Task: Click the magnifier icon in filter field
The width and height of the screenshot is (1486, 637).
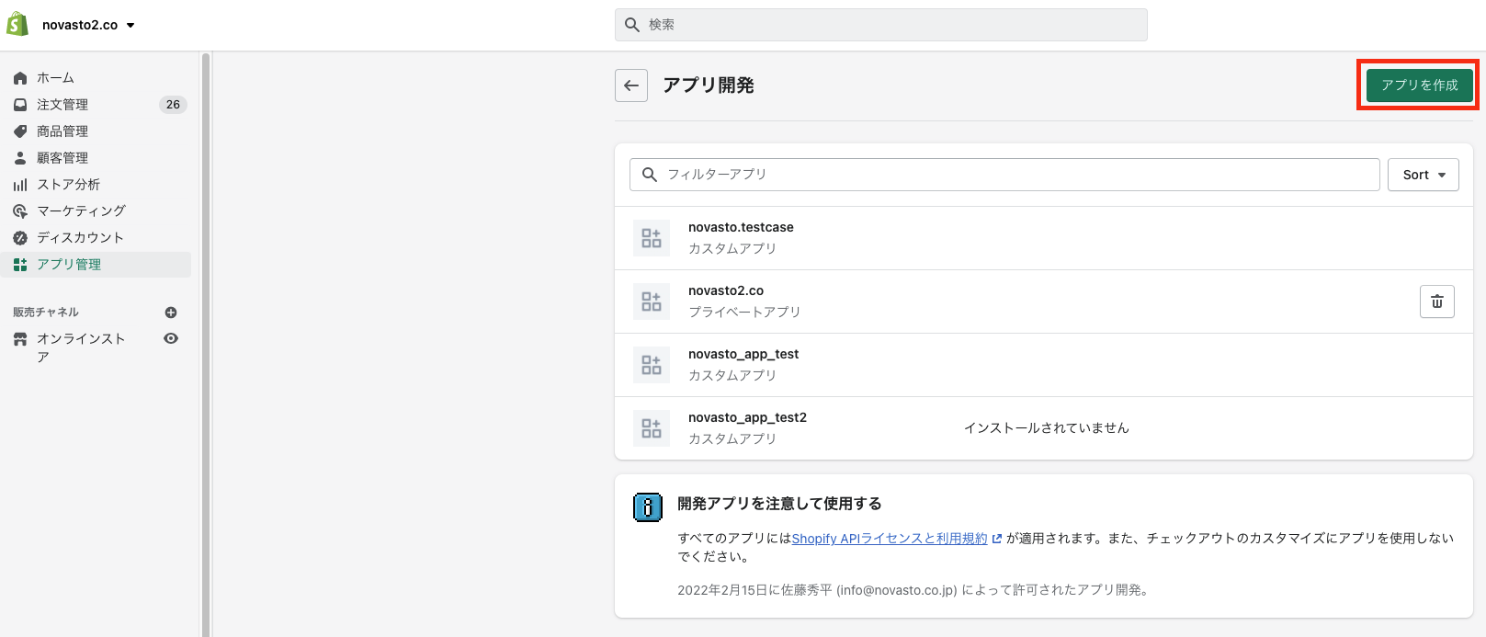Action: [x=650, y=175]
